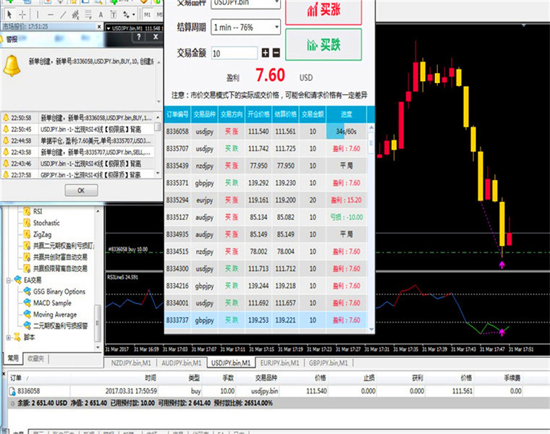The image size is (550, 434).
Task: Increase trade amount with the plus icon
Action: pyautogui.click(x=265, y=53)
